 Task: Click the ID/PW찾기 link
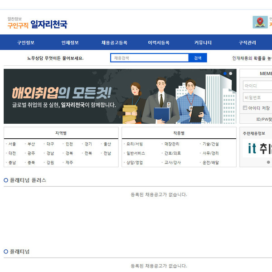tap(264, 119)
